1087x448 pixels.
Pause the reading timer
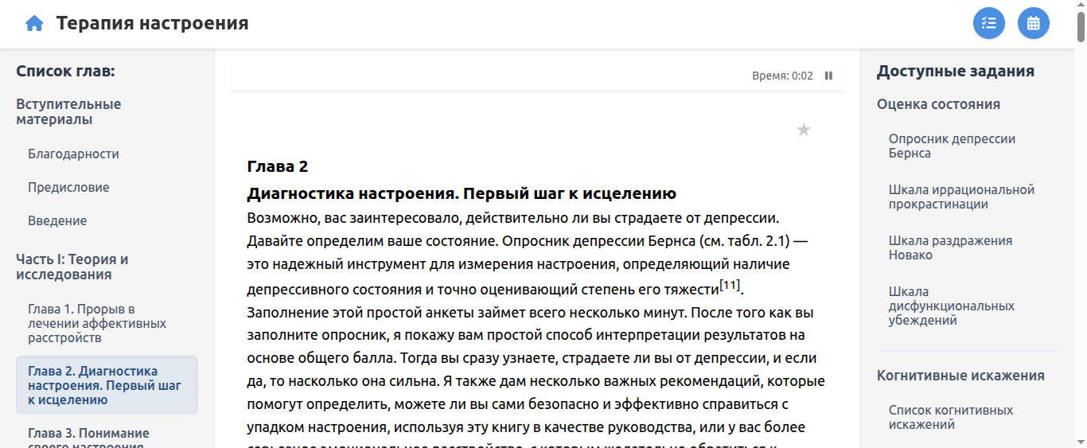click(x=829, y=76)
